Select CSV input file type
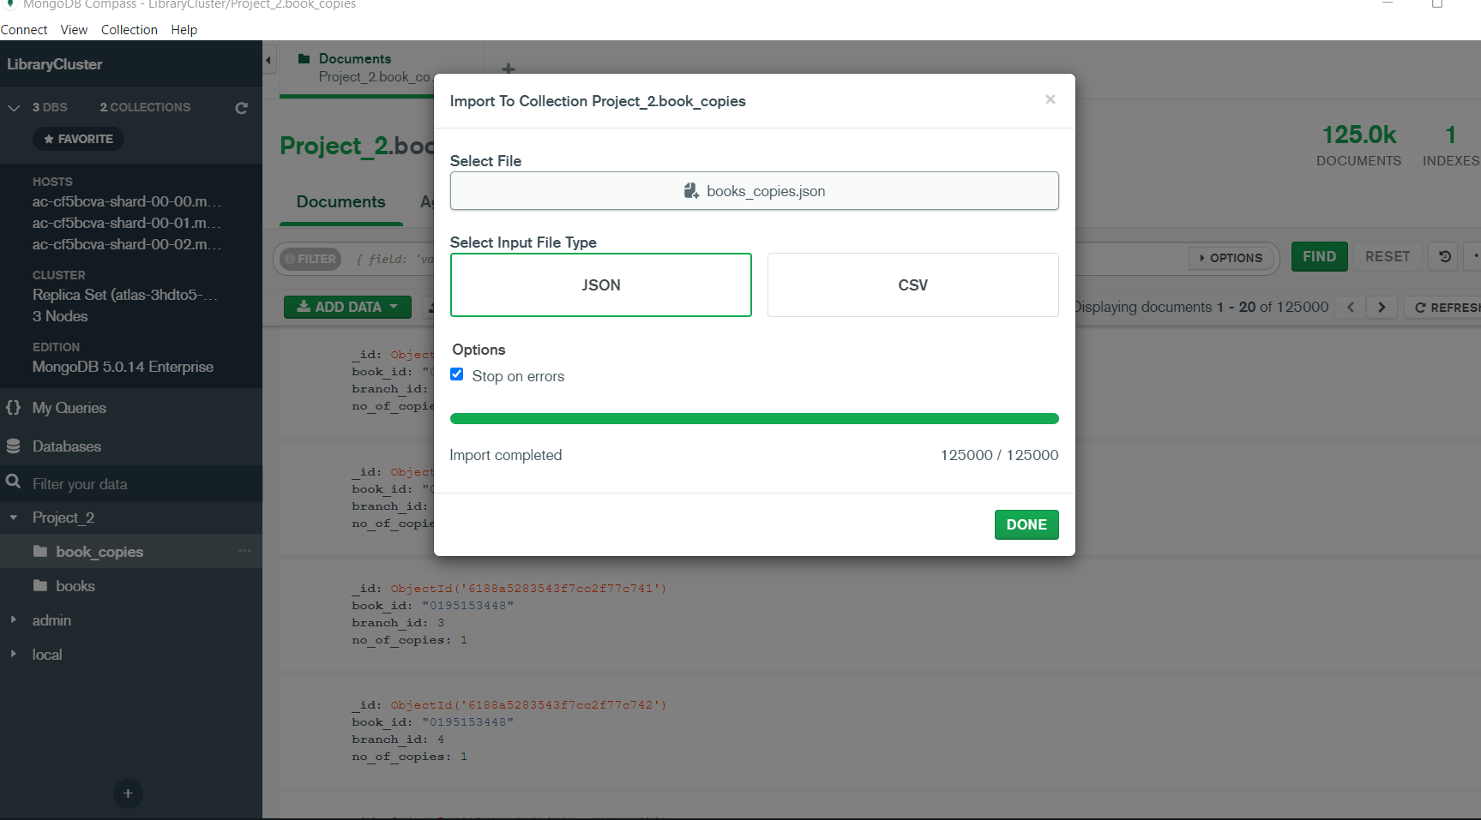Screen dimensions: 1481x820 click(x=912, y=285)
